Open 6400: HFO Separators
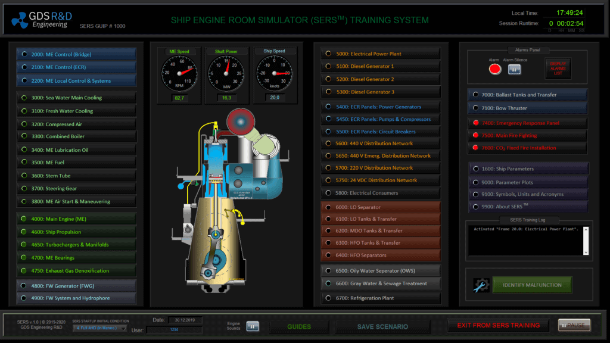Viewport: 610px width, 343px height. point(381,255)
